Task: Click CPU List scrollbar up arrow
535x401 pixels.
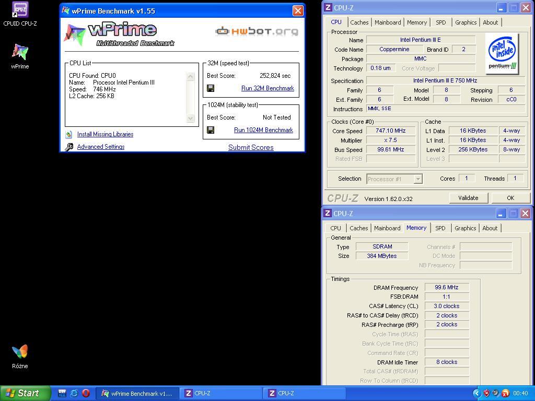Action: point(190,76)
